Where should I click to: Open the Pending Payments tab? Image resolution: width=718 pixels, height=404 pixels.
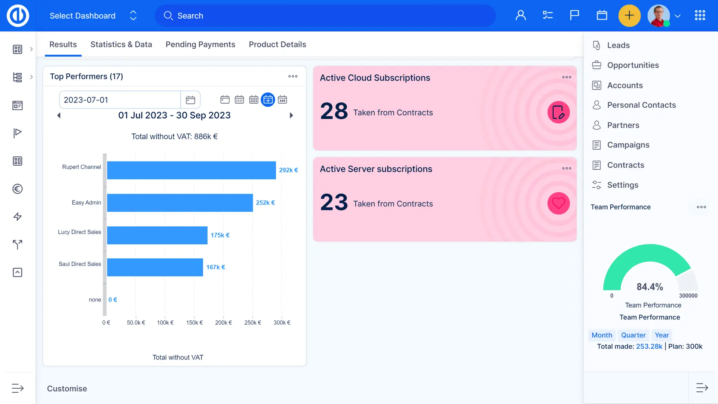tap(200, 45)
